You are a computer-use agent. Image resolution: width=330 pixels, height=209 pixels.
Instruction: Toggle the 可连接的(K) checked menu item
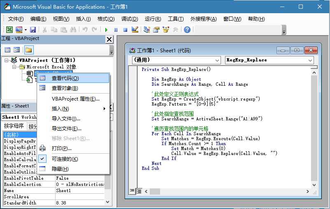coord(74,159)
